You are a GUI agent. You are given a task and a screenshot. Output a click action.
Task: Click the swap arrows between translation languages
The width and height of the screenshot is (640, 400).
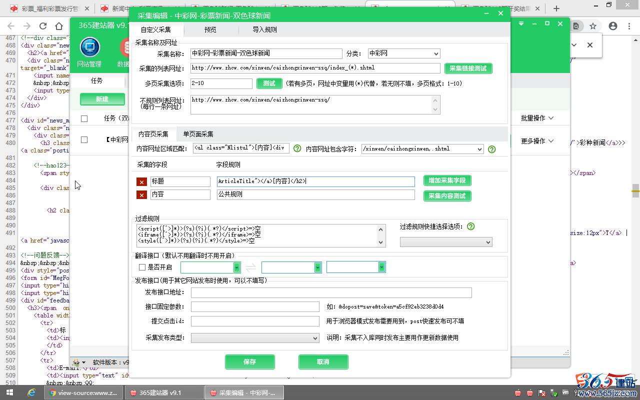point(251,267)
